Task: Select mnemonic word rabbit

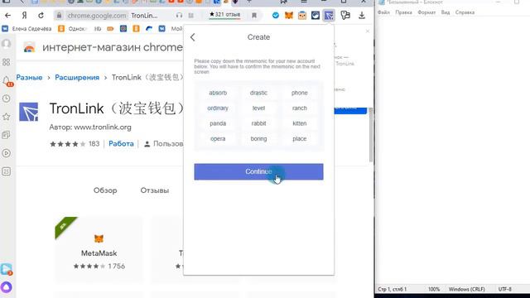Action: click(x=258, y=123)
